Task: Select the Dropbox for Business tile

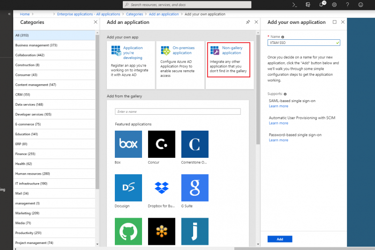Action: pyautogui.click(x=161, y=188)
